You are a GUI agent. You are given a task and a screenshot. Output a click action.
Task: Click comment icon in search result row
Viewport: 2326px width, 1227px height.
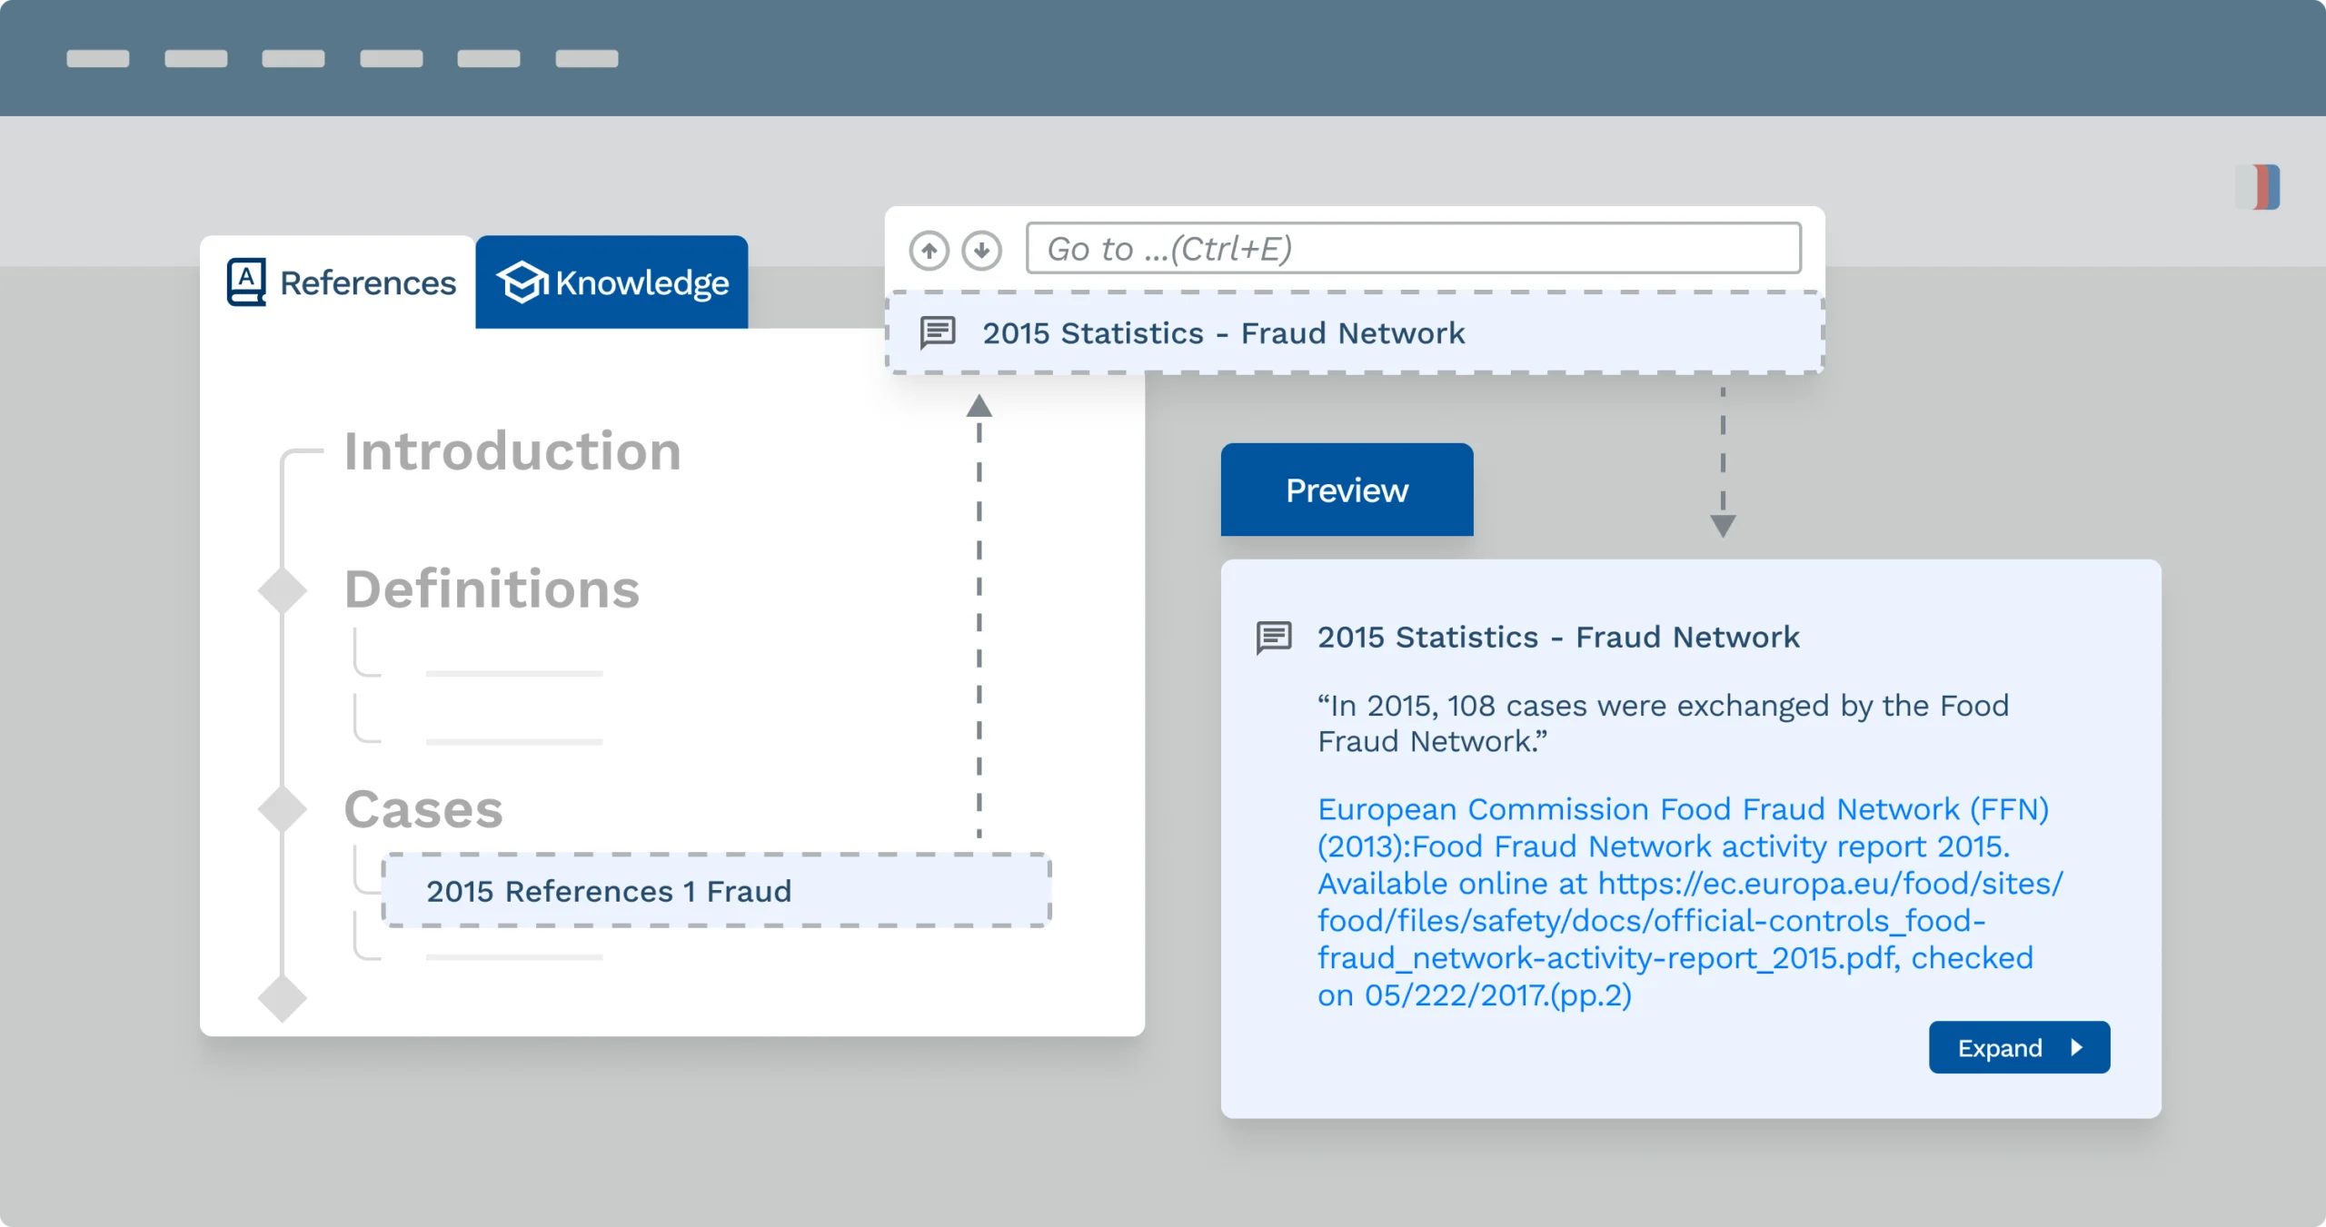point(938,333)
